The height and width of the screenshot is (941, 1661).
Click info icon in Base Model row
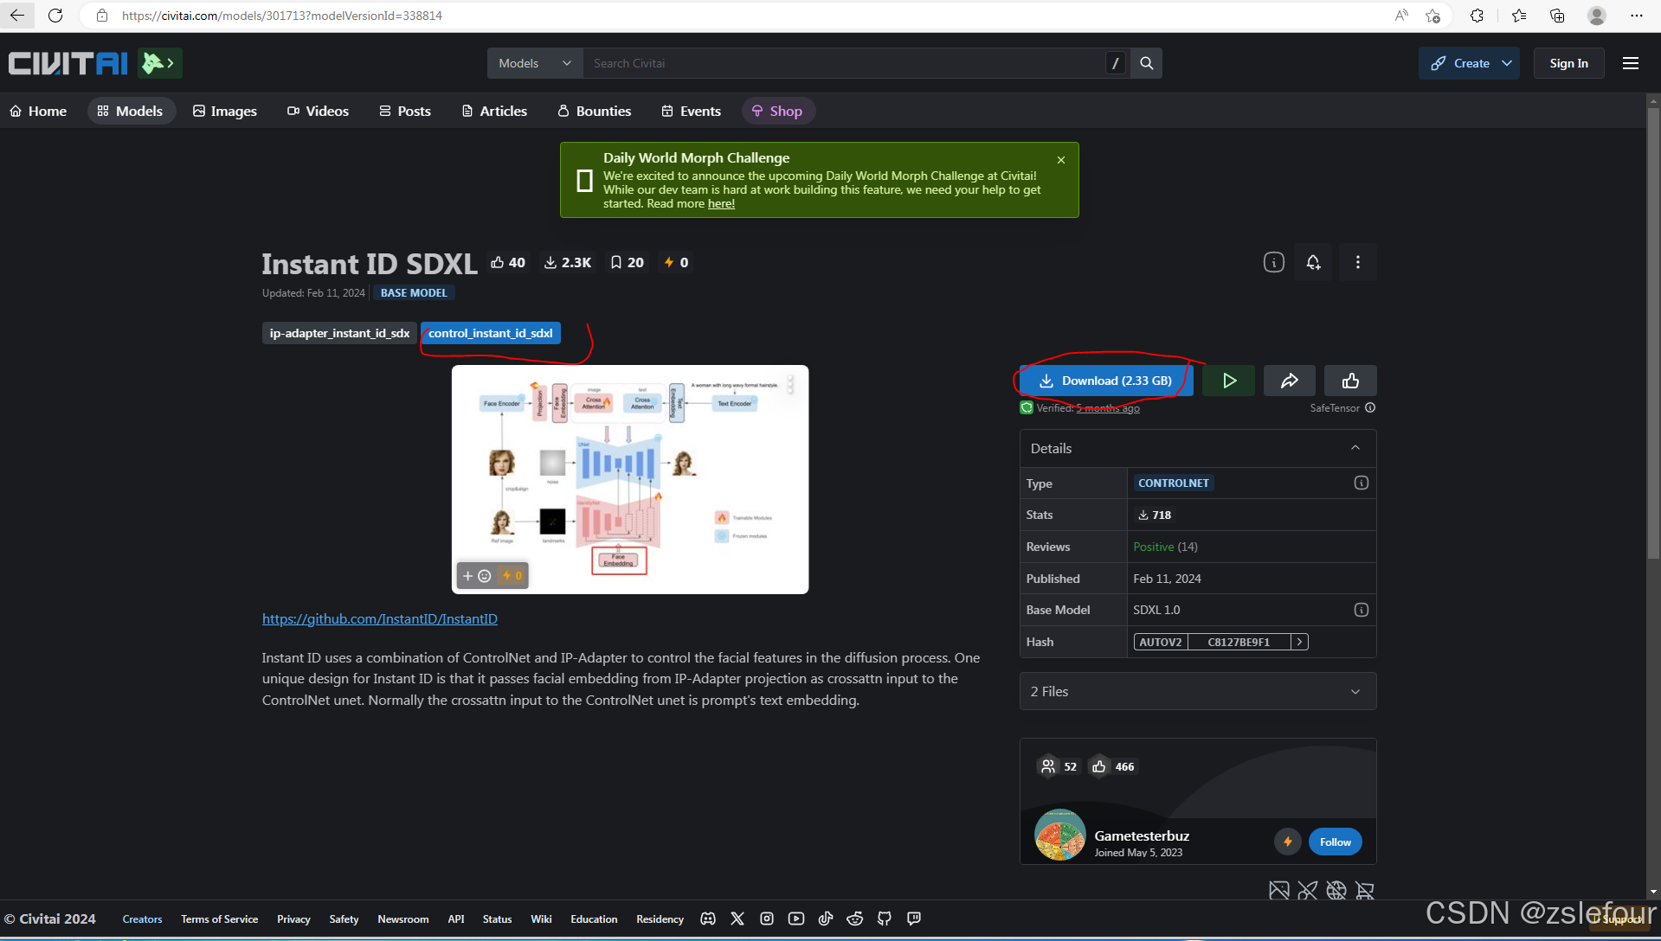pyautogui.click(x=1361, y=610)
